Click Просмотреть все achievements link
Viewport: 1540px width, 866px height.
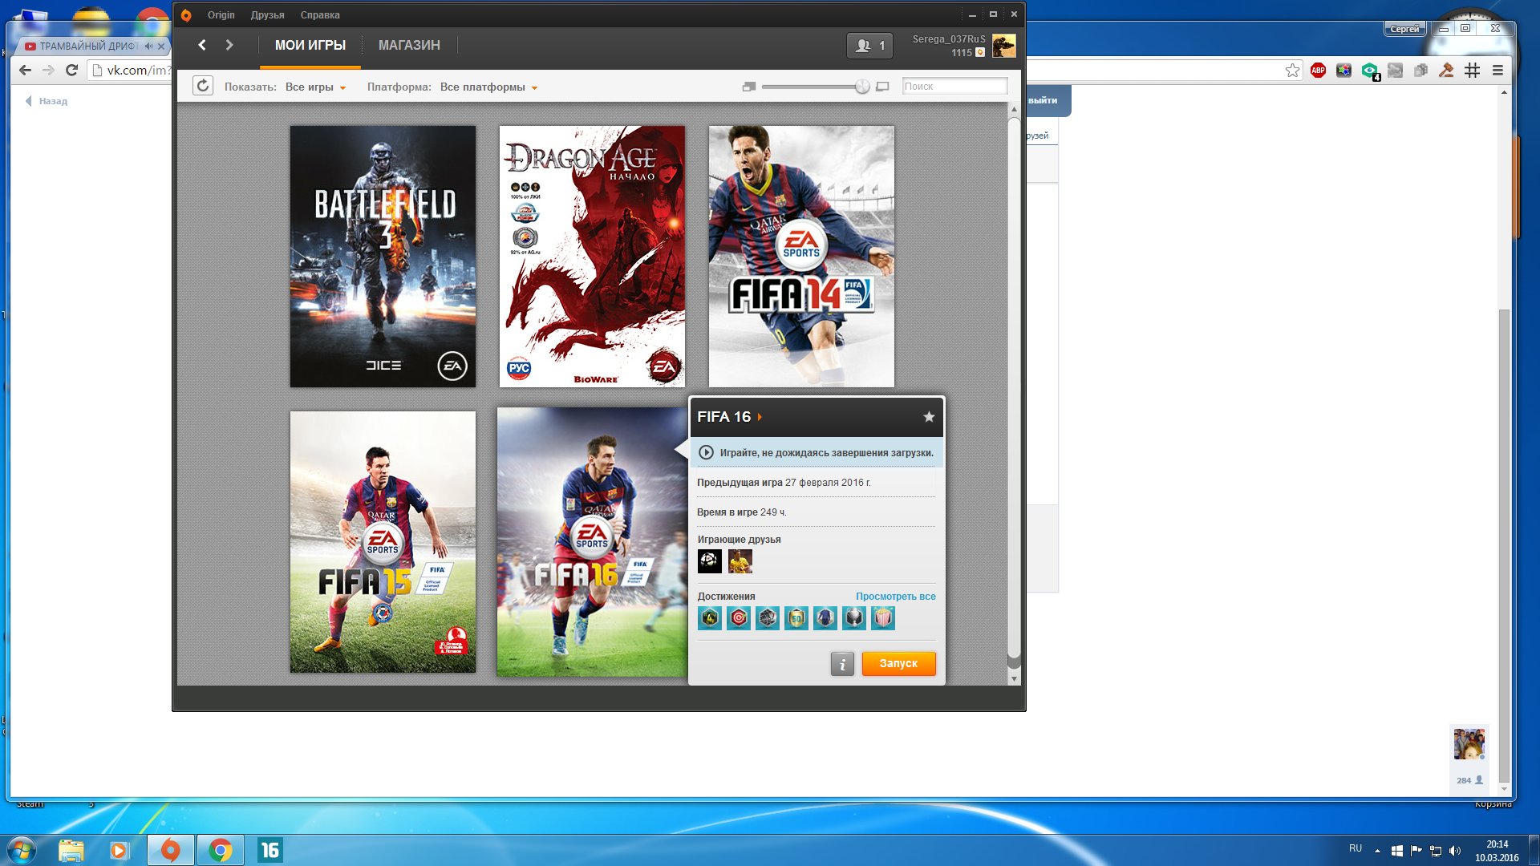coord(895,597)
